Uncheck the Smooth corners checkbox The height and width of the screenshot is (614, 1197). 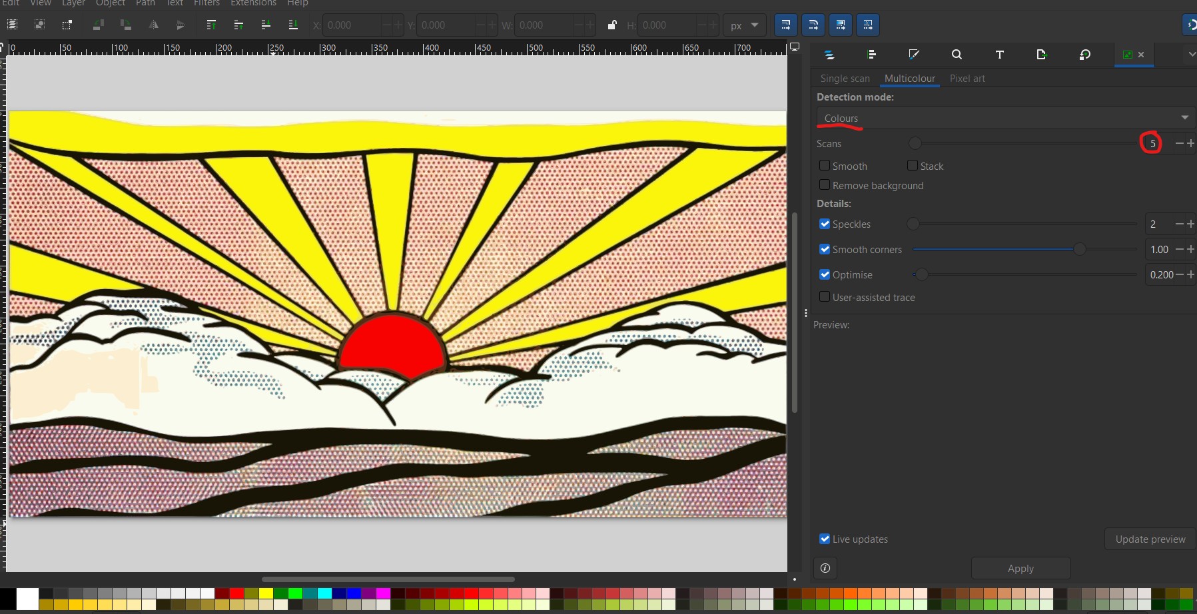[x=825, y=249]
